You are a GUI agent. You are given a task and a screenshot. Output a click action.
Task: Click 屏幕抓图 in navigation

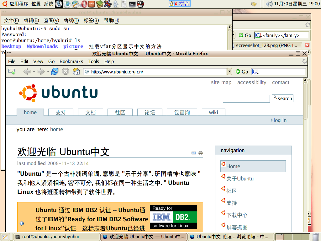point(237,227)
